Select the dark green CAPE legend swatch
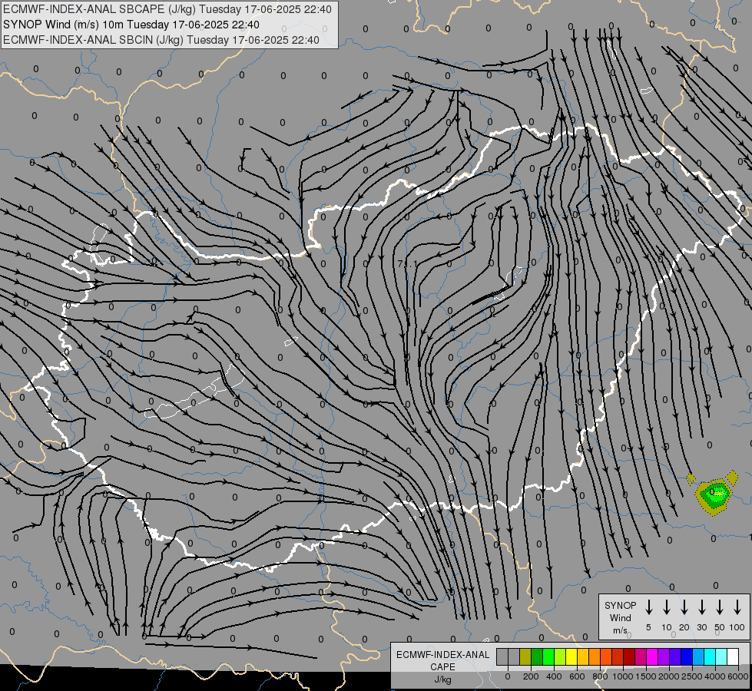 (x=537, y=656)
